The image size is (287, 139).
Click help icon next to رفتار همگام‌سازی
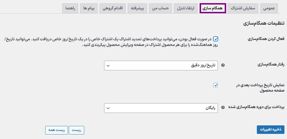(x=223, y=65)
